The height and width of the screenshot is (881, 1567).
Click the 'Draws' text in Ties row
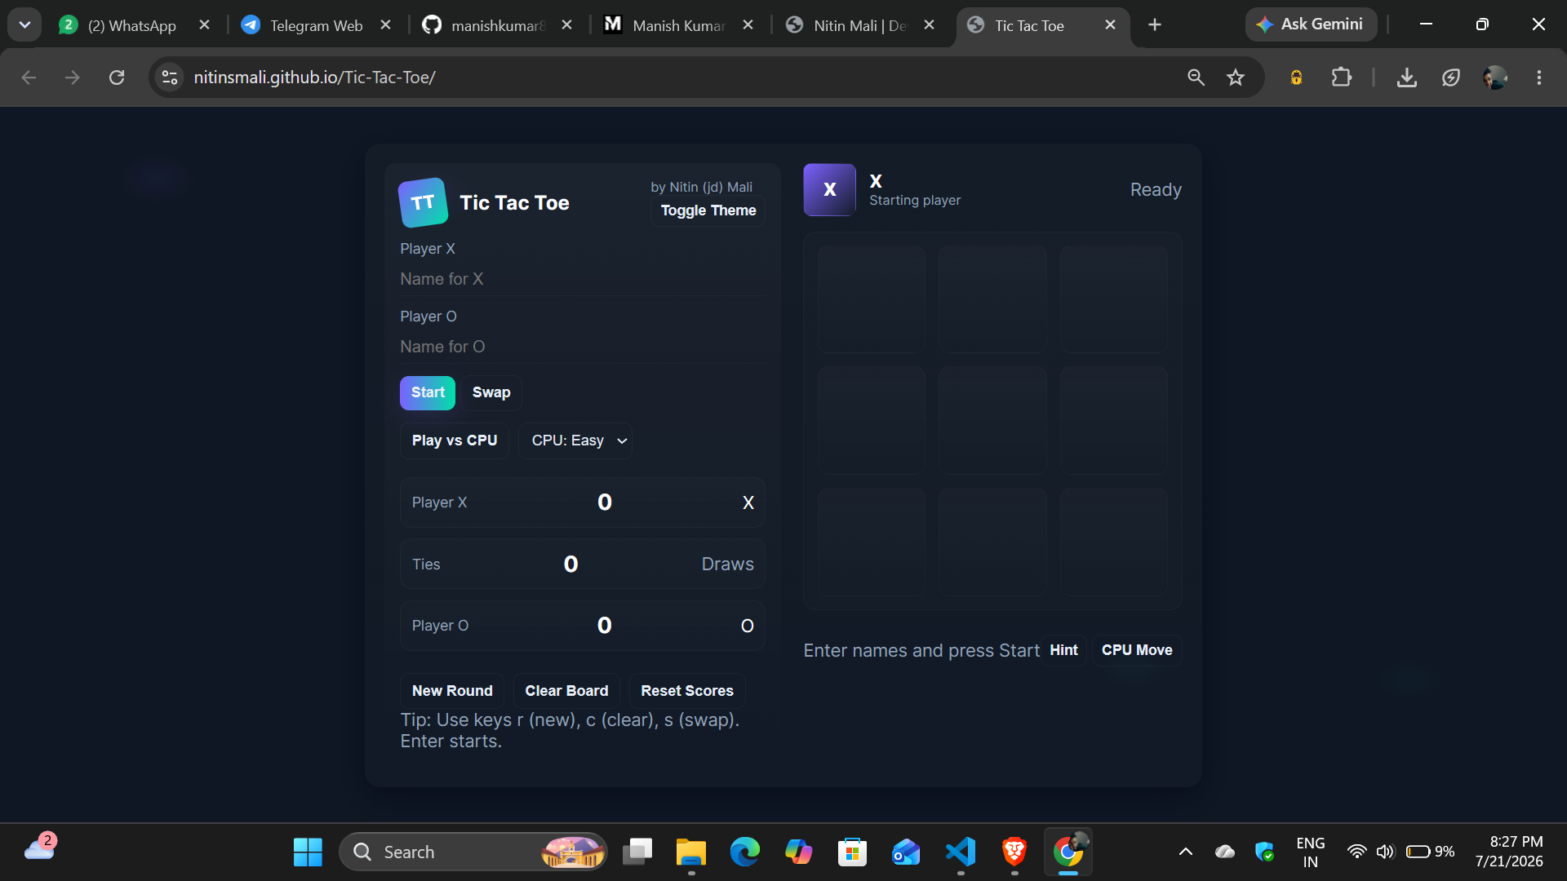pyautogui.click(x=727, y=564)
